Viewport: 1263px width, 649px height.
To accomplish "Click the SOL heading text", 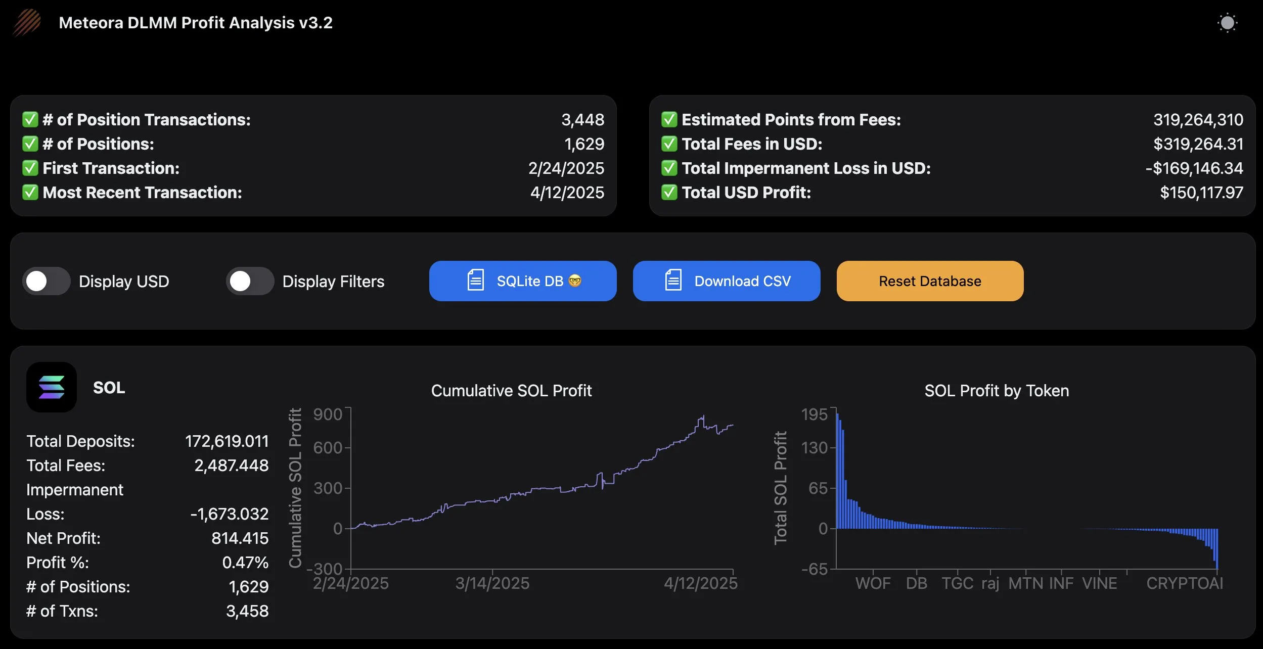I will point(109,388).
